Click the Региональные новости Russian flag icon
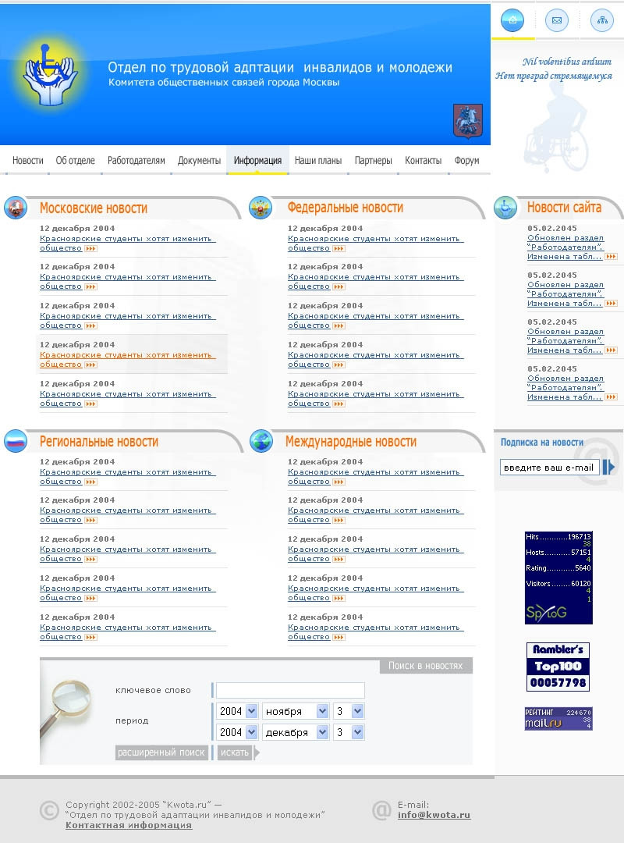The image size is (624, 843). point(16,441)
